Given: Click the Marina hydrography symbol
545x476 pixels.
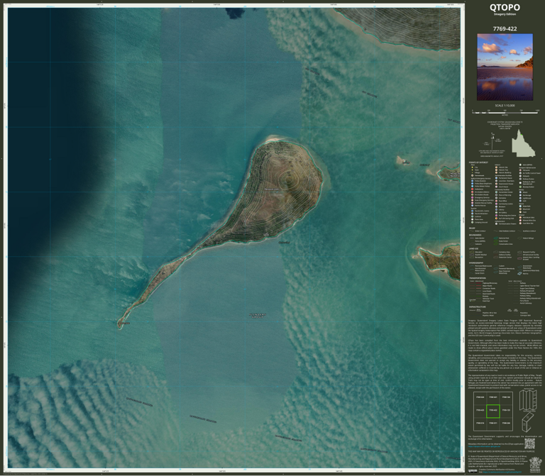Looking at the screenshot, I should pyautogui.click(x=519, y=273).
